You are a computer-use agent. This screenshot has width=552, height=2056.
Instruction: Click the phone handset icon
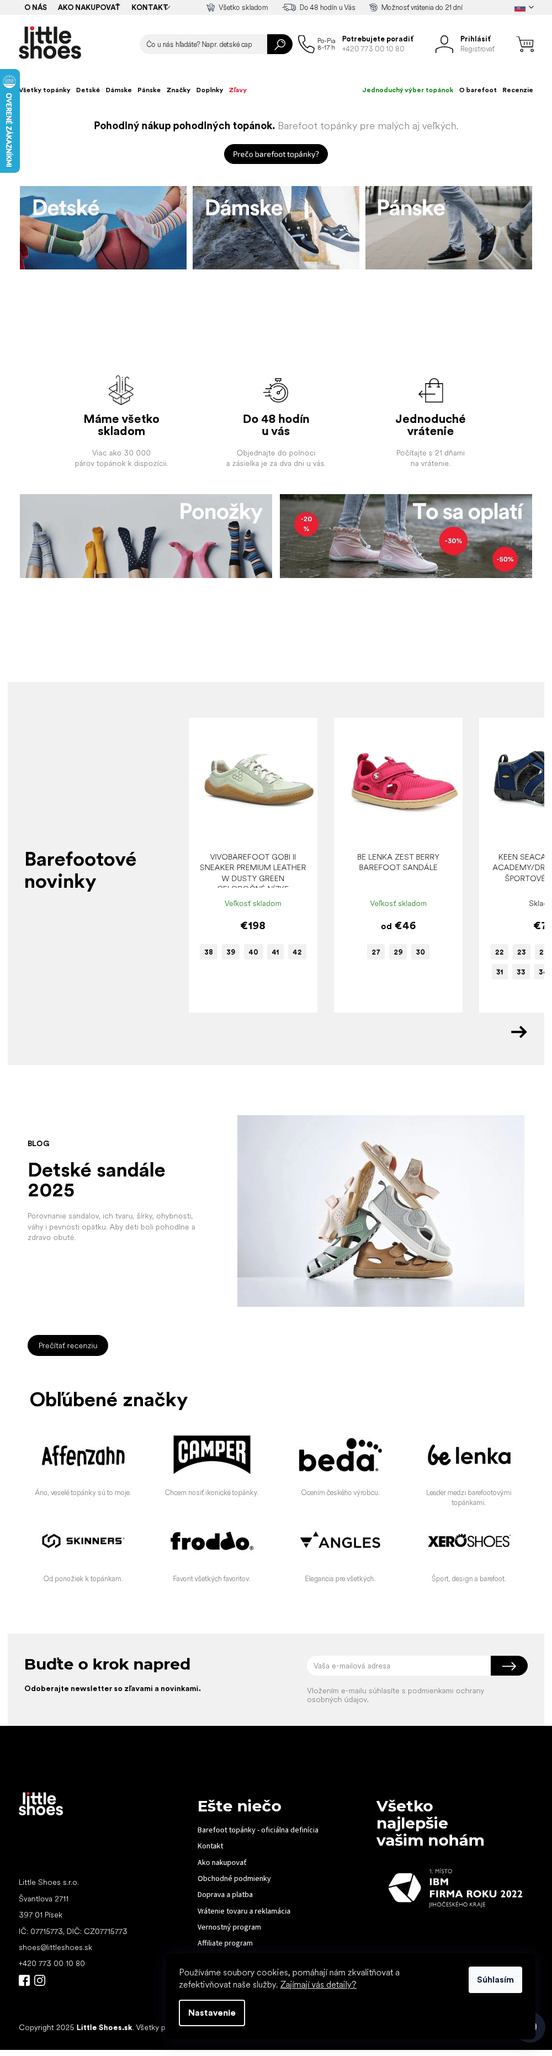pos(305,44)
